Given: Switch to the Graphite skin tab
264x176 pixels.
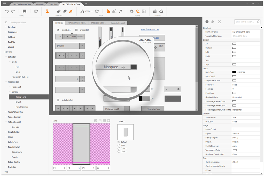Looking at the screenshot, I should [x=40, y=4].
